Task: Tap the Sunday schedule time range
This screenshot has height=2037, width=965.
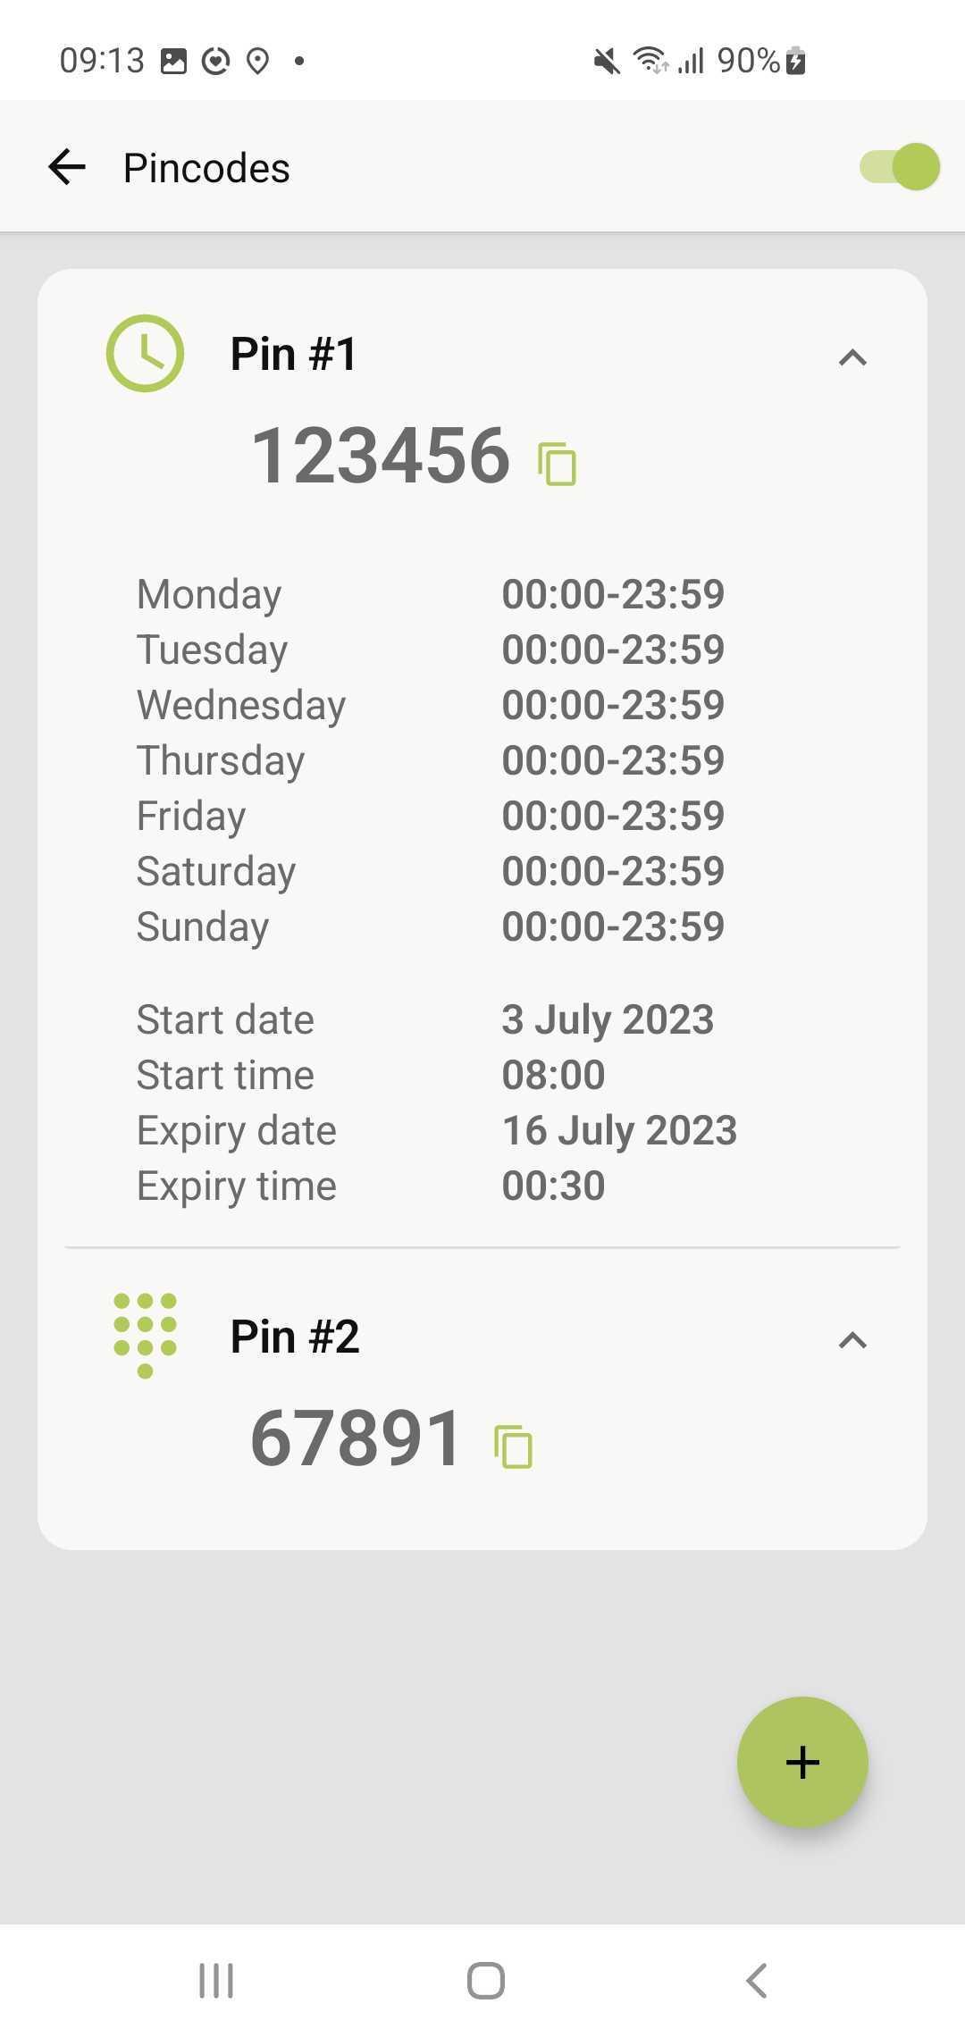Action: (x=613, y=926)
